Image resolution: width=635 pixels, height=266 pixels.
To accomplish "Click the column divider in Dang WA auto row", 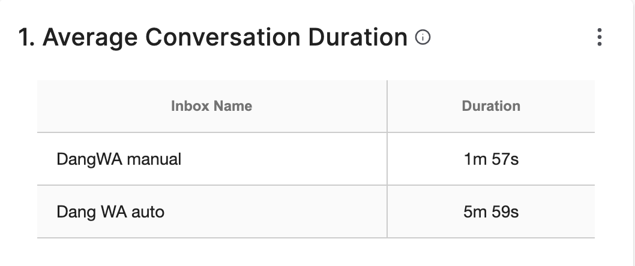I will pyautogui.click(x=387, y=212).
